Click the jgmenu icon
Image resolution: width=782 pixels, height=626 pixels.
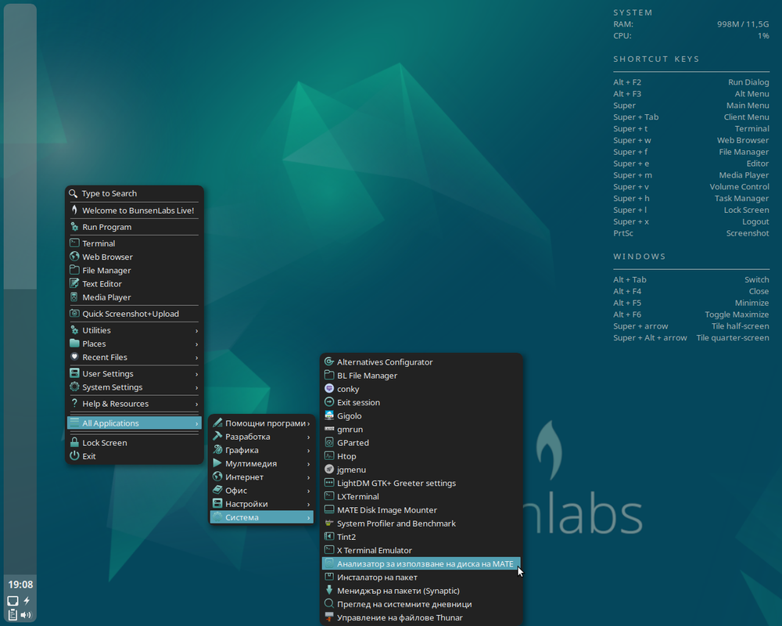coord(329,469)
